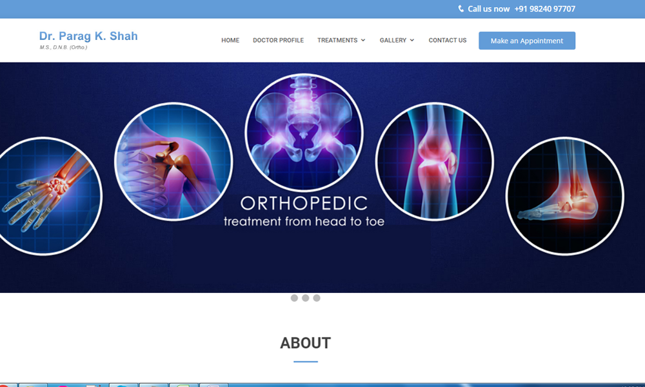This screenshot has height=387, width=645.
Task: Select the third slider dot indicator
Action: pos(316,298)
